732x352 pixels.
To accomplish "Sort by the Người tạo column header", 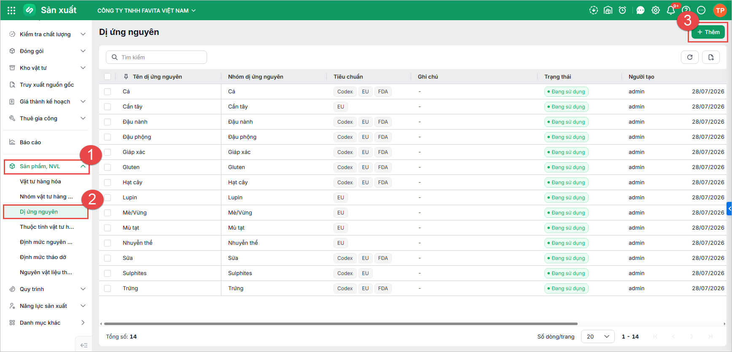I will 641,77.
